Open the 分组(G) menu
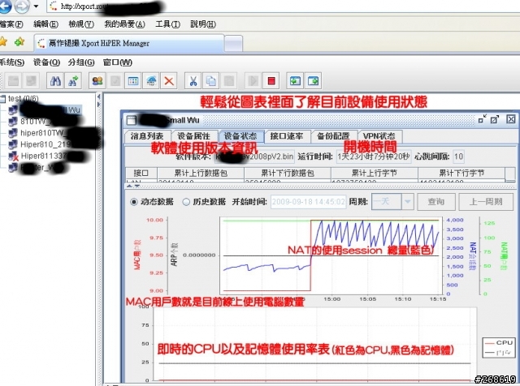Screen dimensions: 520x386 point(81,62)
